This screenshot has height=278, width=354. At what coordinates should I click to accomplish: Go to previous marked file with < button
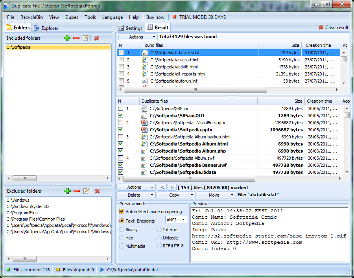click(x=162, y=187)
